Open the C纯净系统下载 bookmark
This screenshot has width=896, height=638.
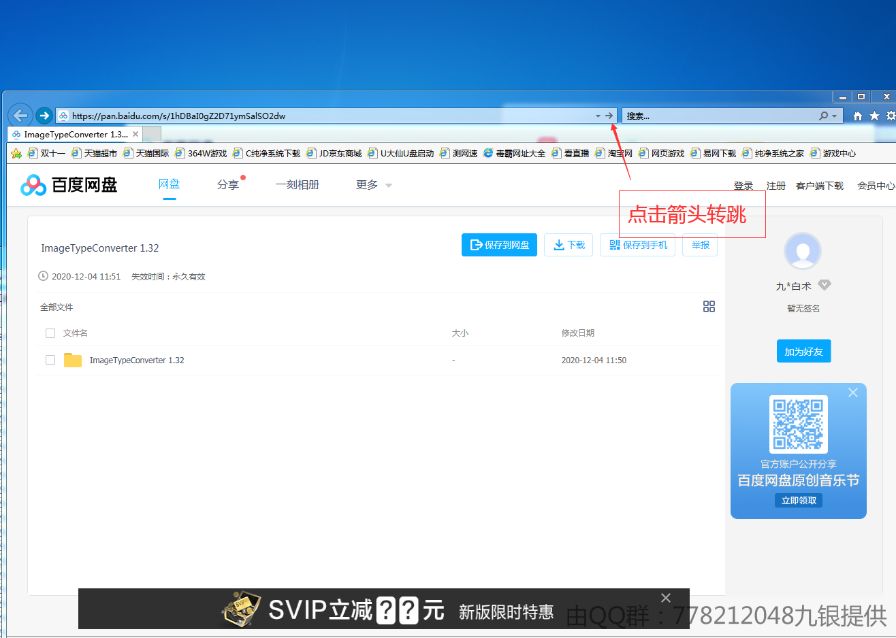click(266, 153)
